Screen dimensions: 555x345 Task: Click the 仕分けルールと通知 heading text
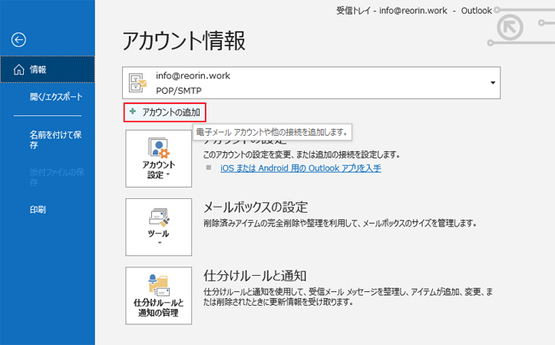255,276
